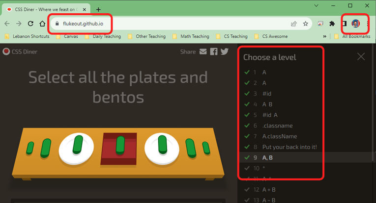The height and width of the screenshot is (203, 376).
Task: Bookmark this page with star icon
Action: coord(305,23)
